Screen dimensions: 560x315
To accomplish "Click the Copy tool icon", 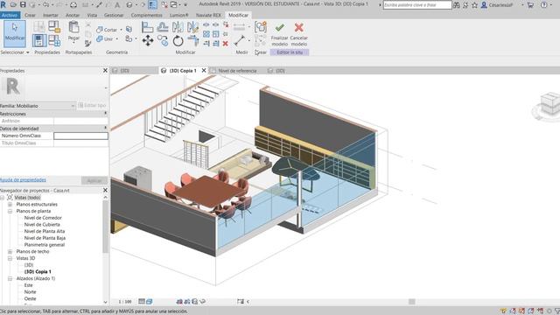I will (x=163, y=40).
